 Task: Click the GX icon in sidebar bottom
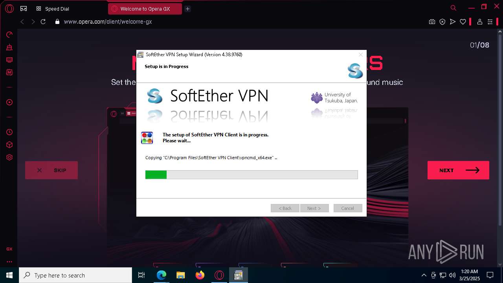click(9, 249)
